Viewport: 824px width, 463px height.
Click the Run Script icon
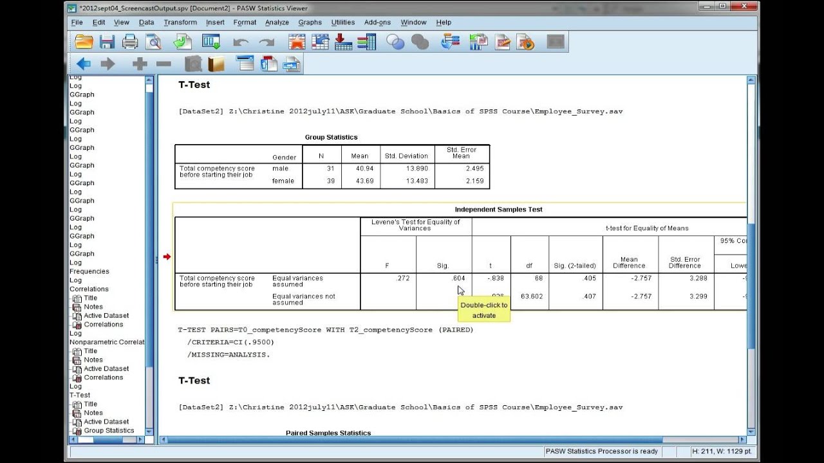point(526,42)
